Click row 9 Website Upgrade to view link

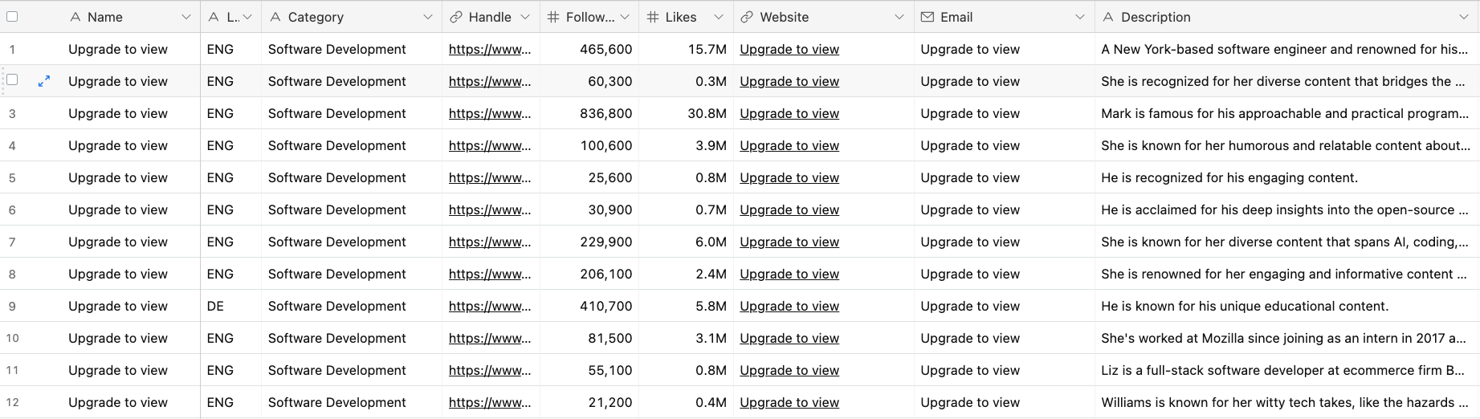click(x=789, y=306)
